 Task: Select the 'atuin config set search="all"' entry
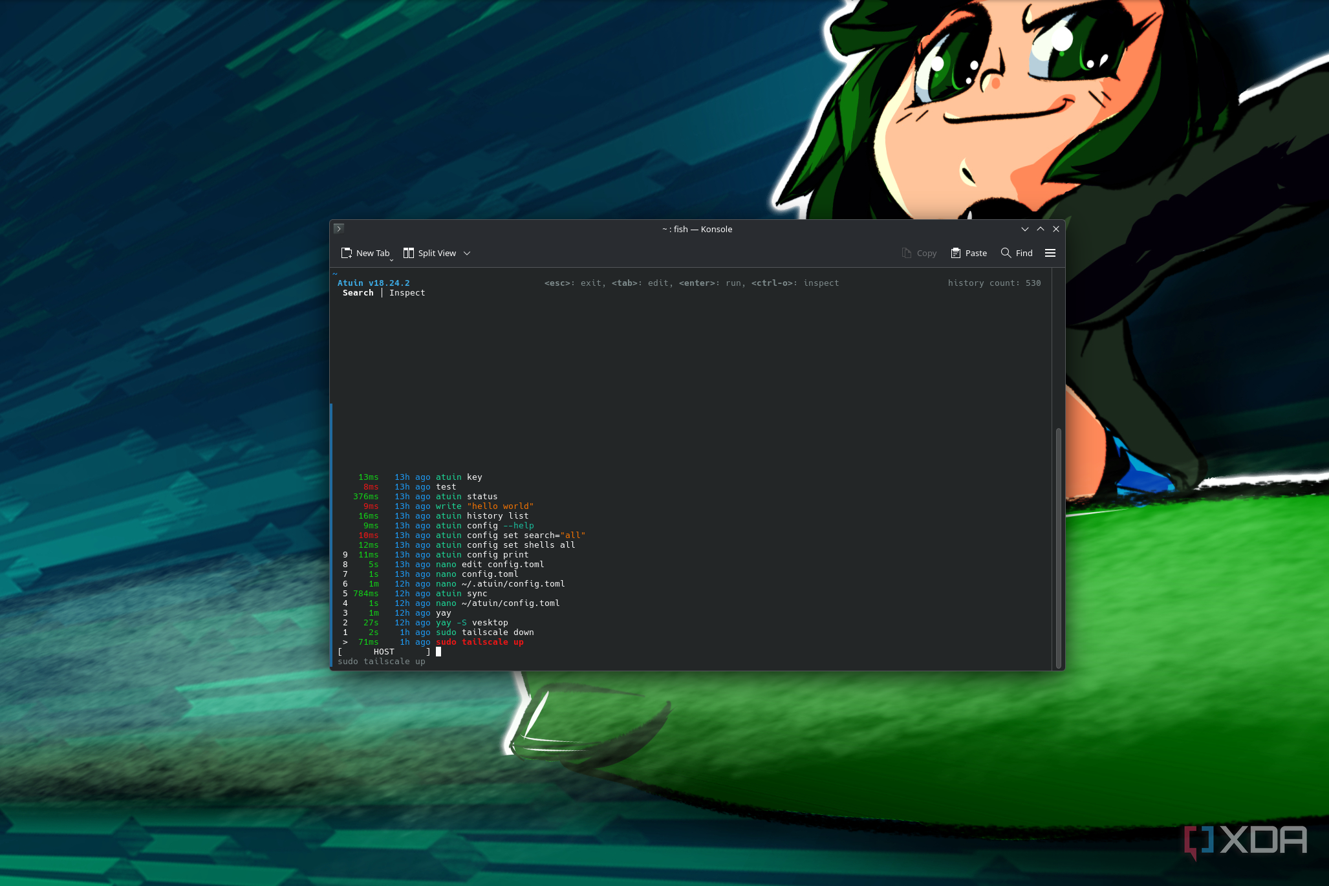510,535
